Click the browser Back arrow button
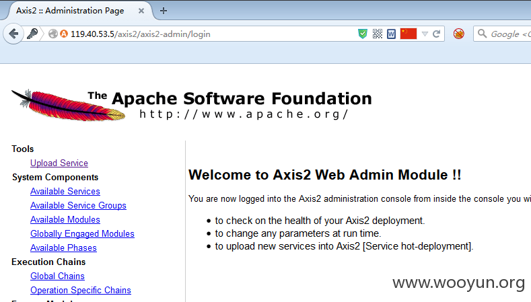This screenshot has width=531, height=302. tap(13, 34)
